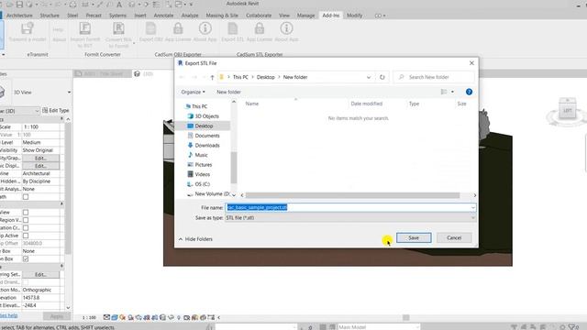Screen dimensions: 587x330
Task: Click the Search New folder box
Action: click(x=434, y=77)
